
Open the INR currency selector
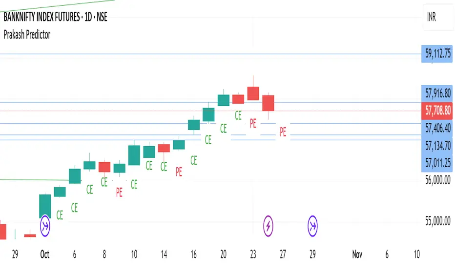[x=431, y=18]
